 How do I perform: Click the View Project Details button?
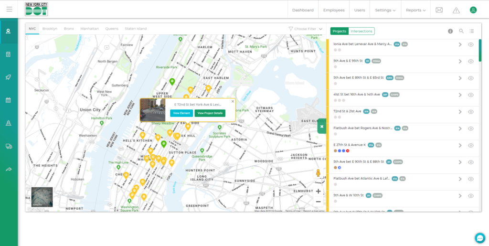210,113
